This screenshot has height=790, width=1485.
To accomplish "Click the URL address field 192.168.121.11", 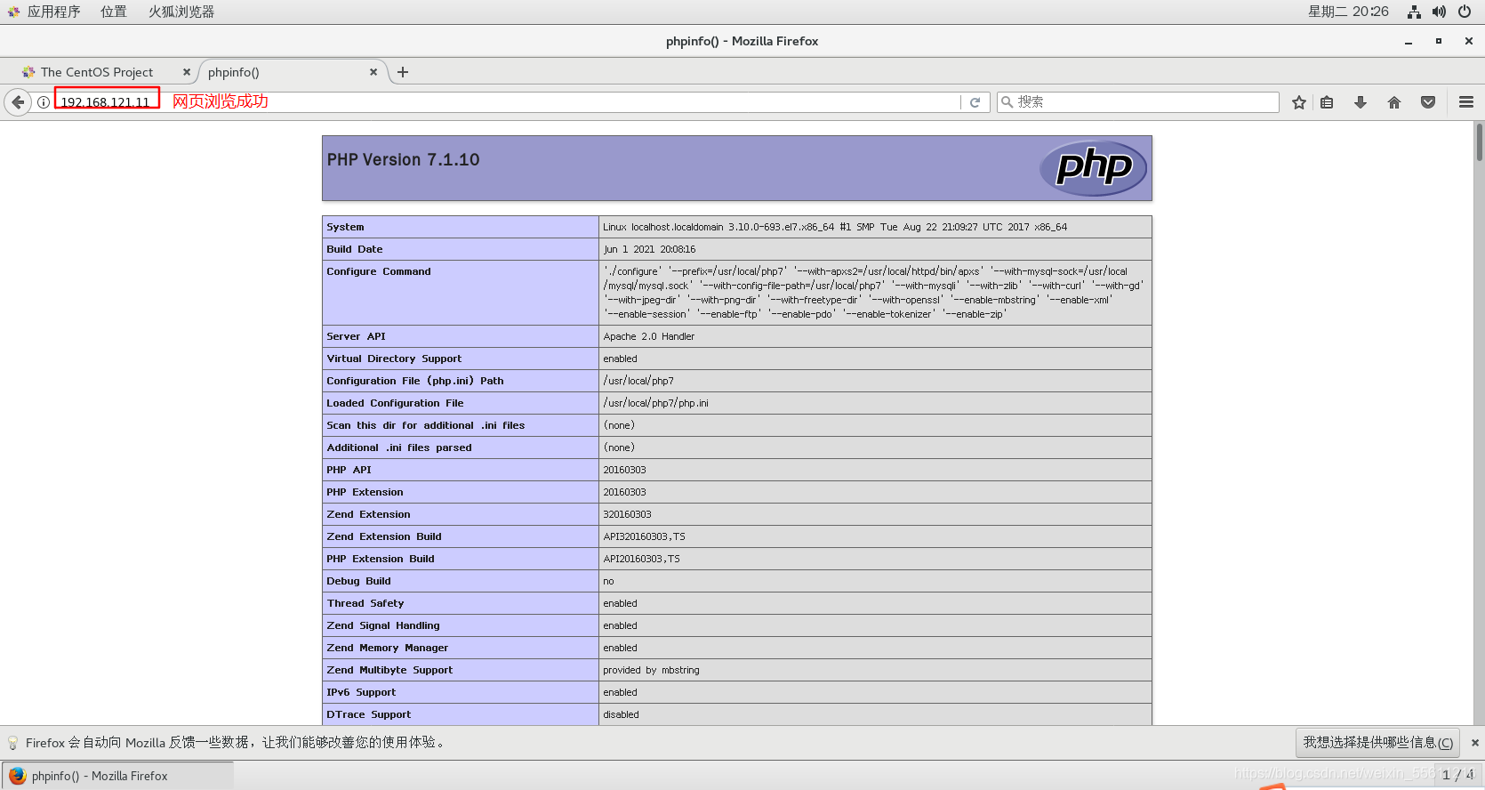I will pyautogui.click(x=507, y=102).
